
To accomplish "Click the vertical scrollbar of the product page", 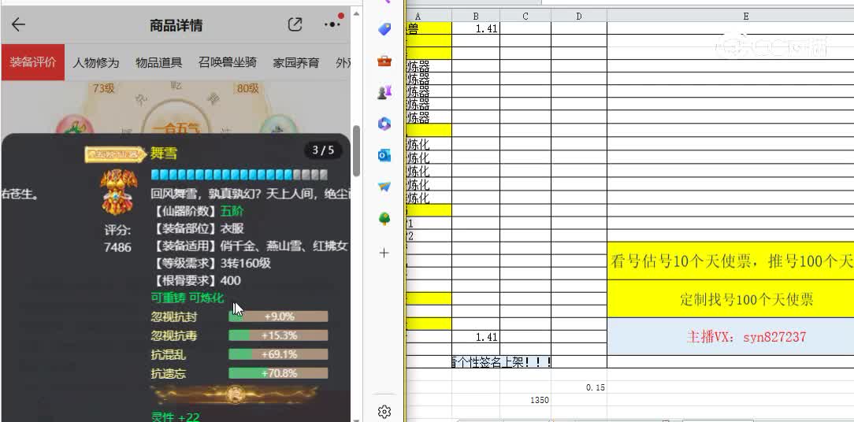I will (x=356, y=151).
